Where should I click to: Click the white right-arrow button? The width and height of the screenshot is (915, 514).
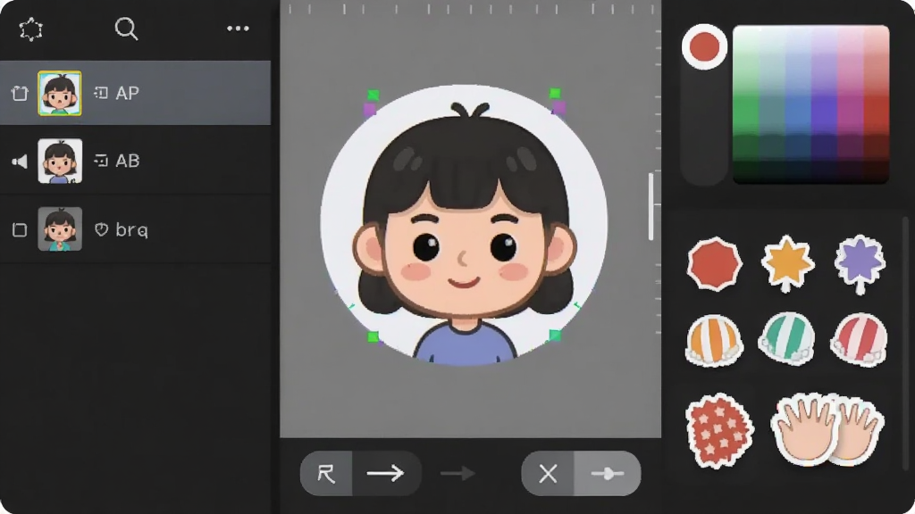pyautogui.click(x=386, y=473)
